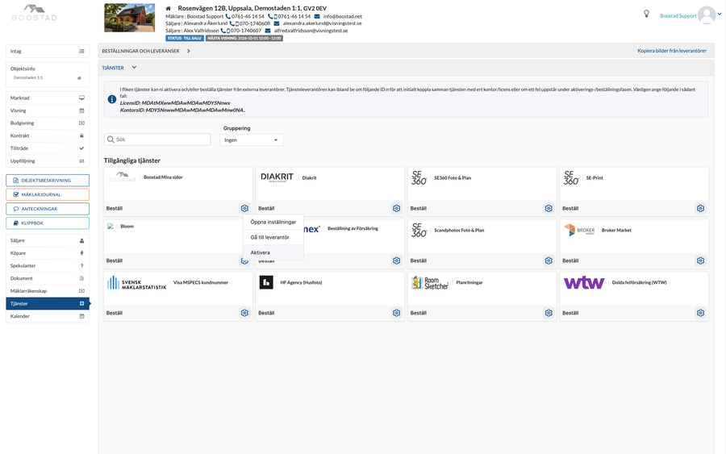This screenshot has width=726, height=454.
Task: Click the wtw logo
Action: pyautogui.click(x=584, y=282)
